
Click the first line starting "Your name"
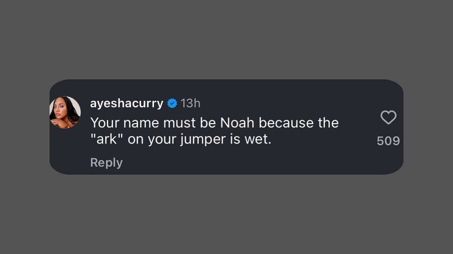(214, 123)
